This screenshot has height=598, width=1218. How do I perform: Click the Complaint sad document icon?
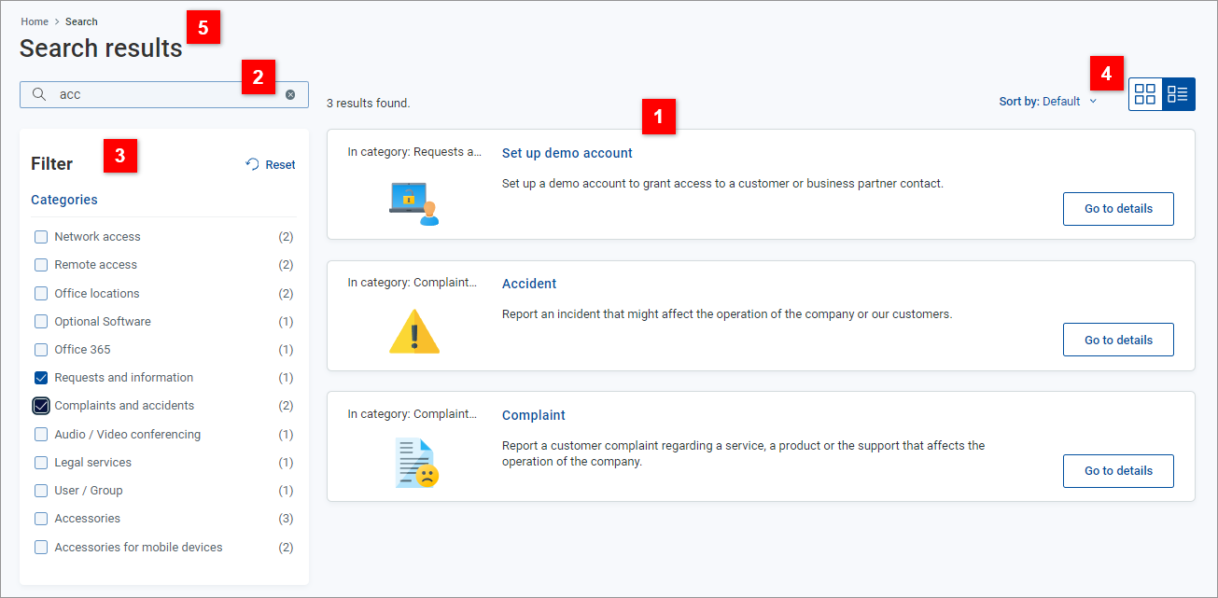click(415, 463)
